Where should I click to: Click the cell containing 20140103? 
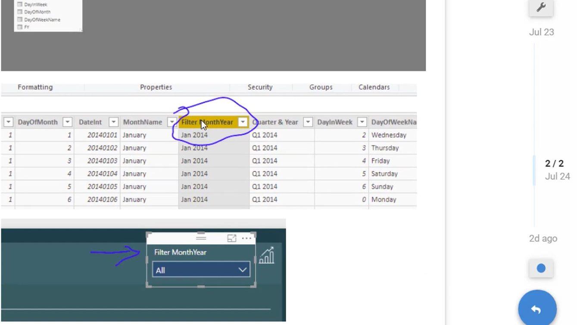97,161
